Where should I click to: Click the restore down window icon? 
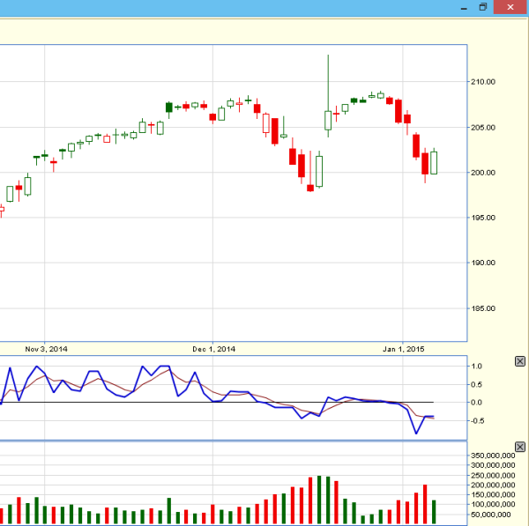pyautogui.click(x=482, y=7)
